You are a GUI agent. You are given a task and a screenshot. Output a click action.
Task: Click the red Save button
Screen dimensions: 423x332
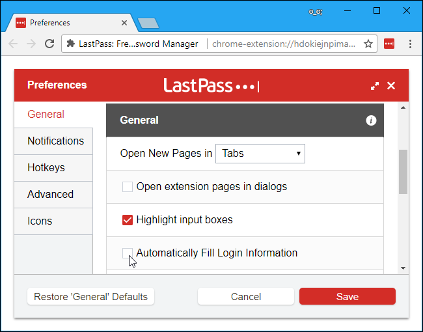coord(348,296)
